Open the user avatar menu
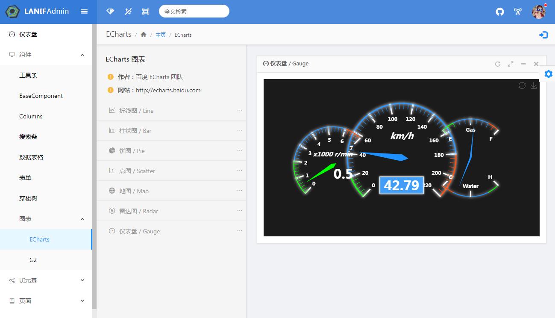This screenshot has height=318, width=555. (x=539, y=12)
